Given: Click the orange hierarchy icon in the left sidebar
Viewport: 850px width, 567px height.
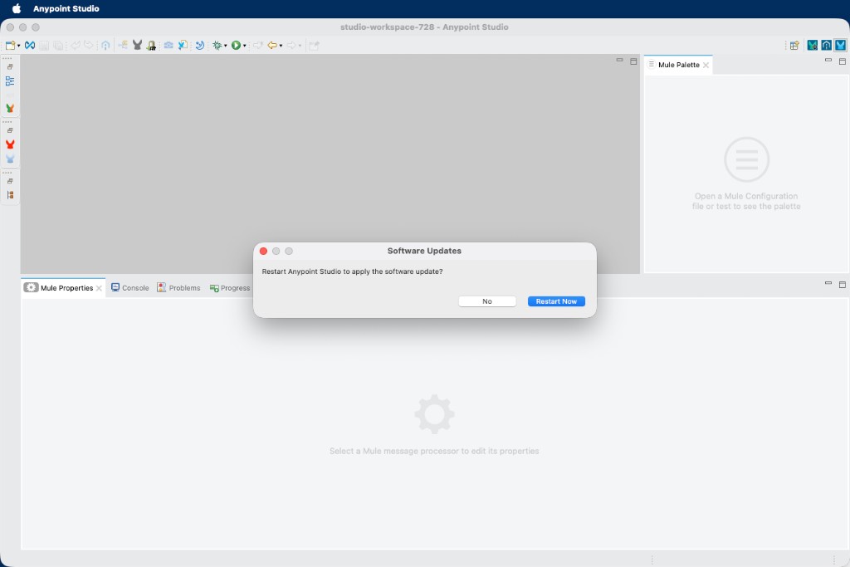Looking at the screenshot, I should point(10,195).
